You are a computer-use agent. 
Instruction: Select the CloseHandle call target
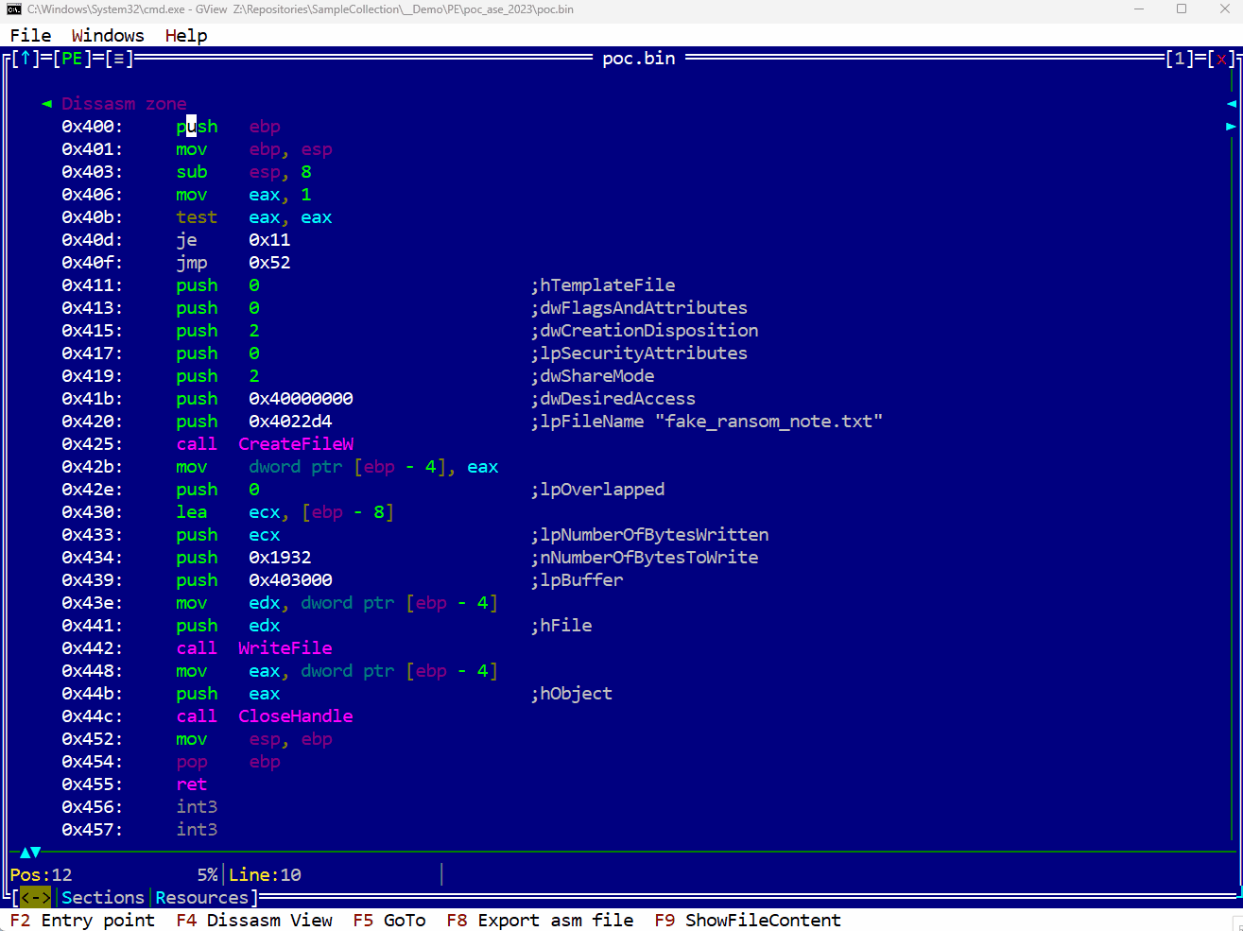[296, 716]
